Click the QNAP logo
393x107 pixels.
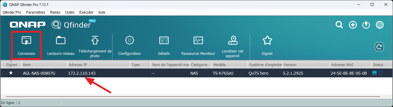(x=27, y=25)
